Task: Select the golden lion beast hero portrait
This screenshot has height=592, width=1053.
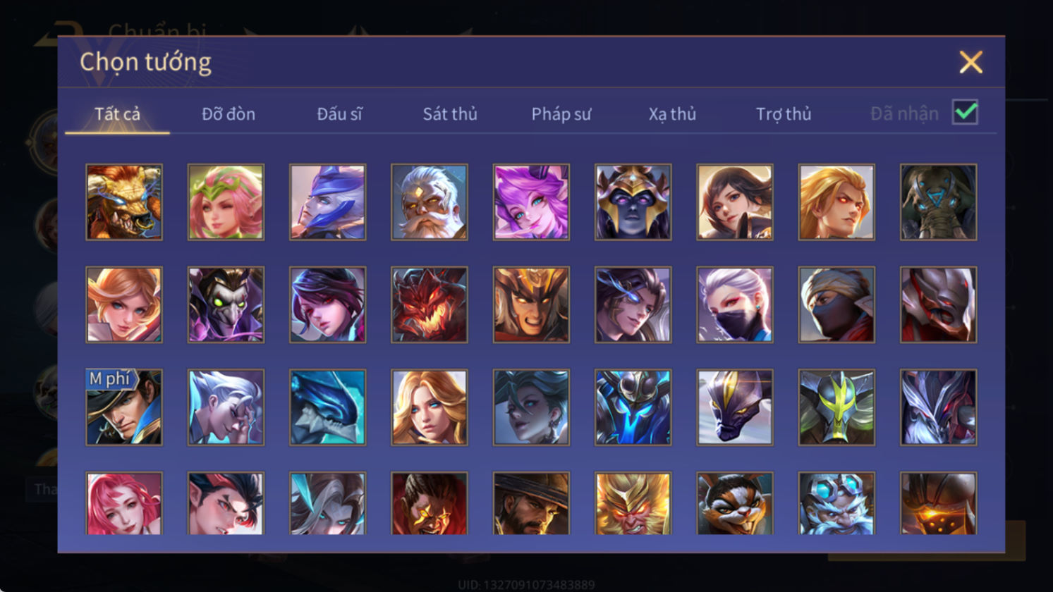Action: tap(124, 202)
